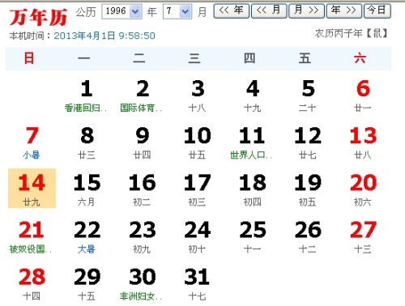
Task: Select date 18 labeled 初四
Action: click(x=253, y=190)
